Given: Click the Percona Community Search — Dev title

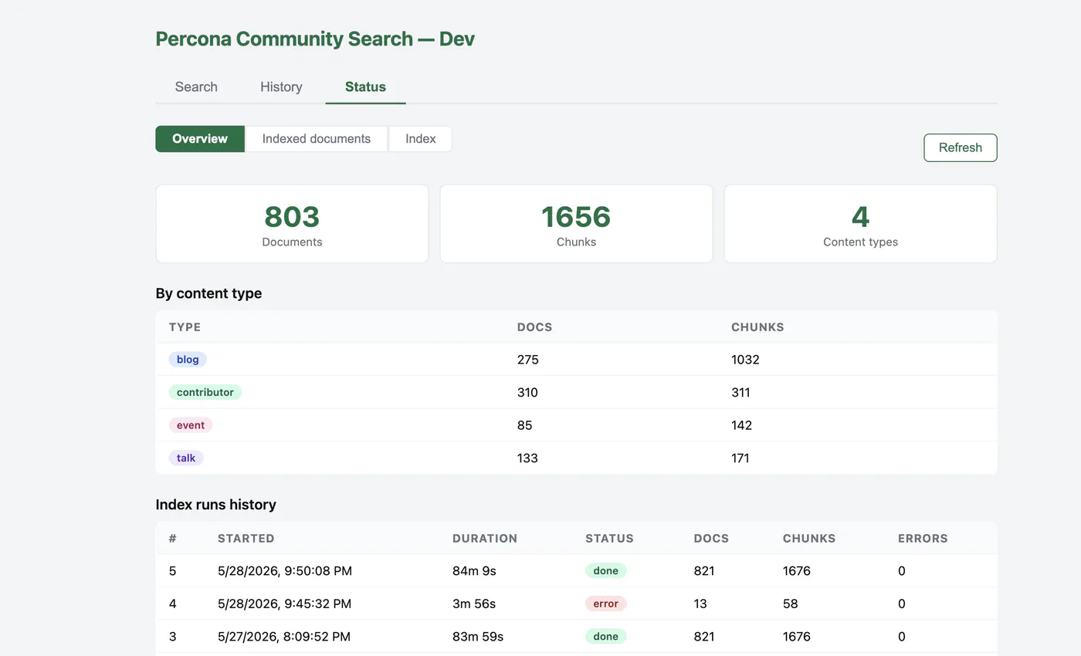Looking at the screenshot, I should [315, 39].
